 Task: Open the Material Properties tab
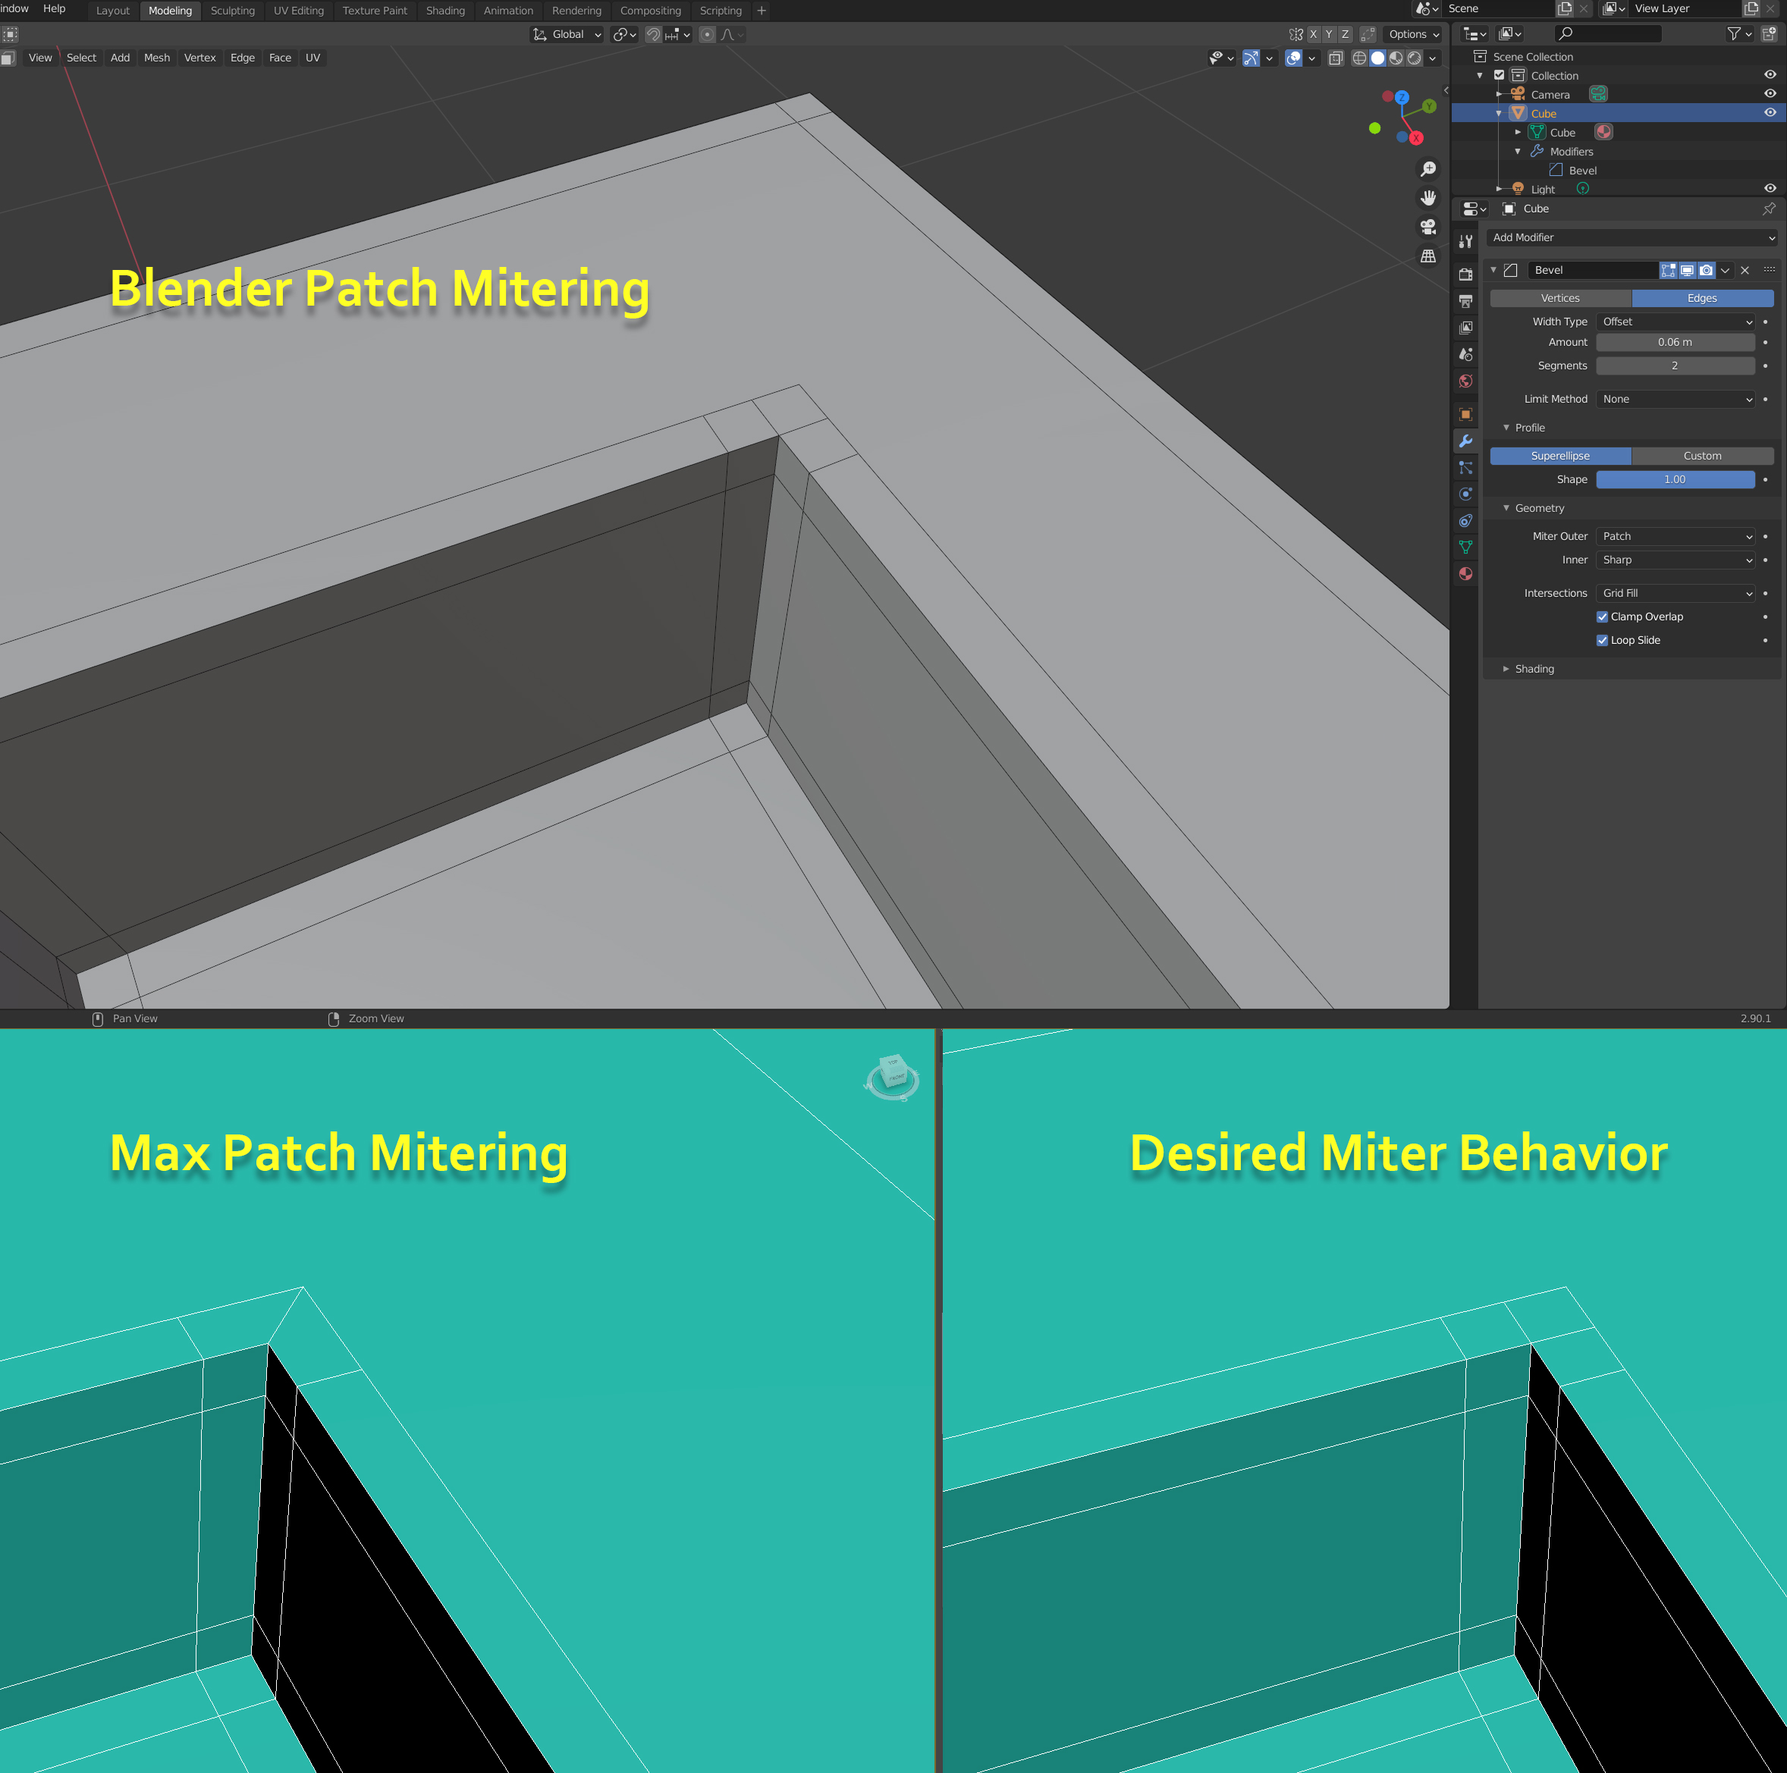click(x=1466, y=574)
